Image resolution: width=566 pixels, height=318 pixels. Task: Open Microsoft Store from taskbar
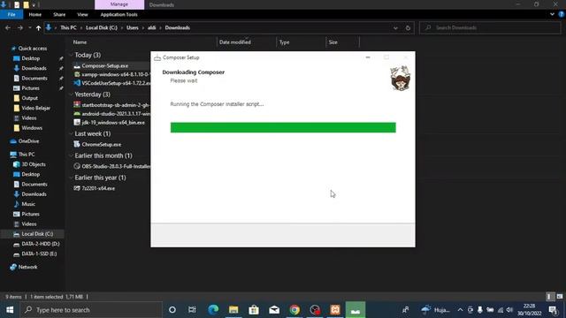(254, 310)
